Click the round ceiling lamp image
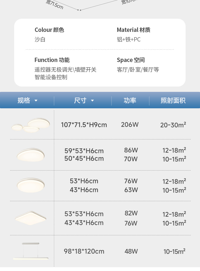Image resolution: width=200 pixels, height=271 pixels. point(31,185)
